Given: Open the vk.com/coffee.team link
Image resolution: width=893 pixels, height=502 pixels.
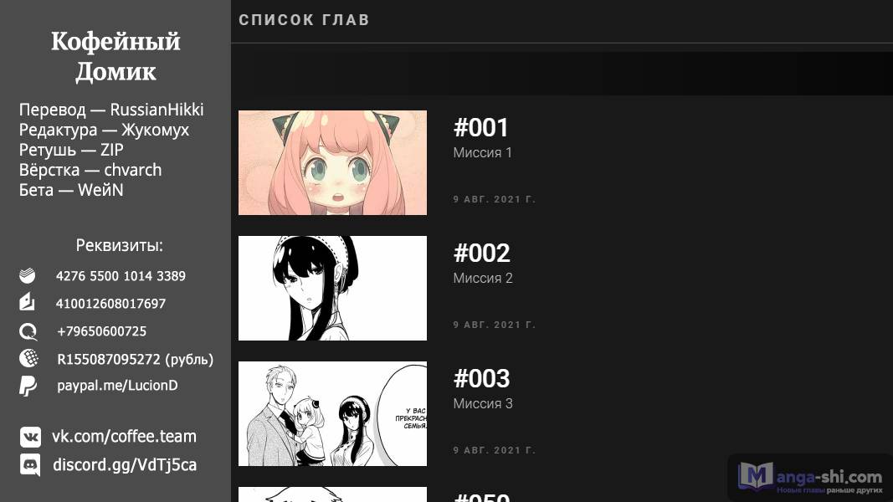Looking at the screenshot, I should pos(124,437).
